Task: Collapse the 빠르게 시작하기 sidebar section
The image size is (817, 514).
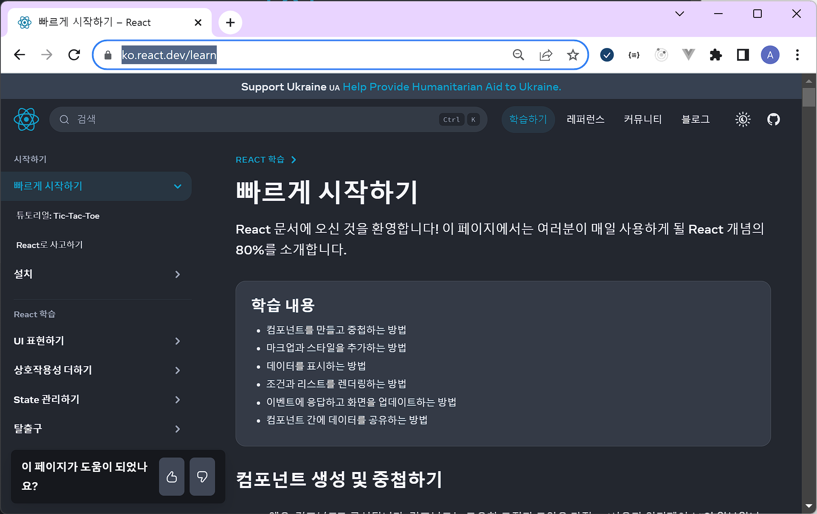Action: pos(178,186)
